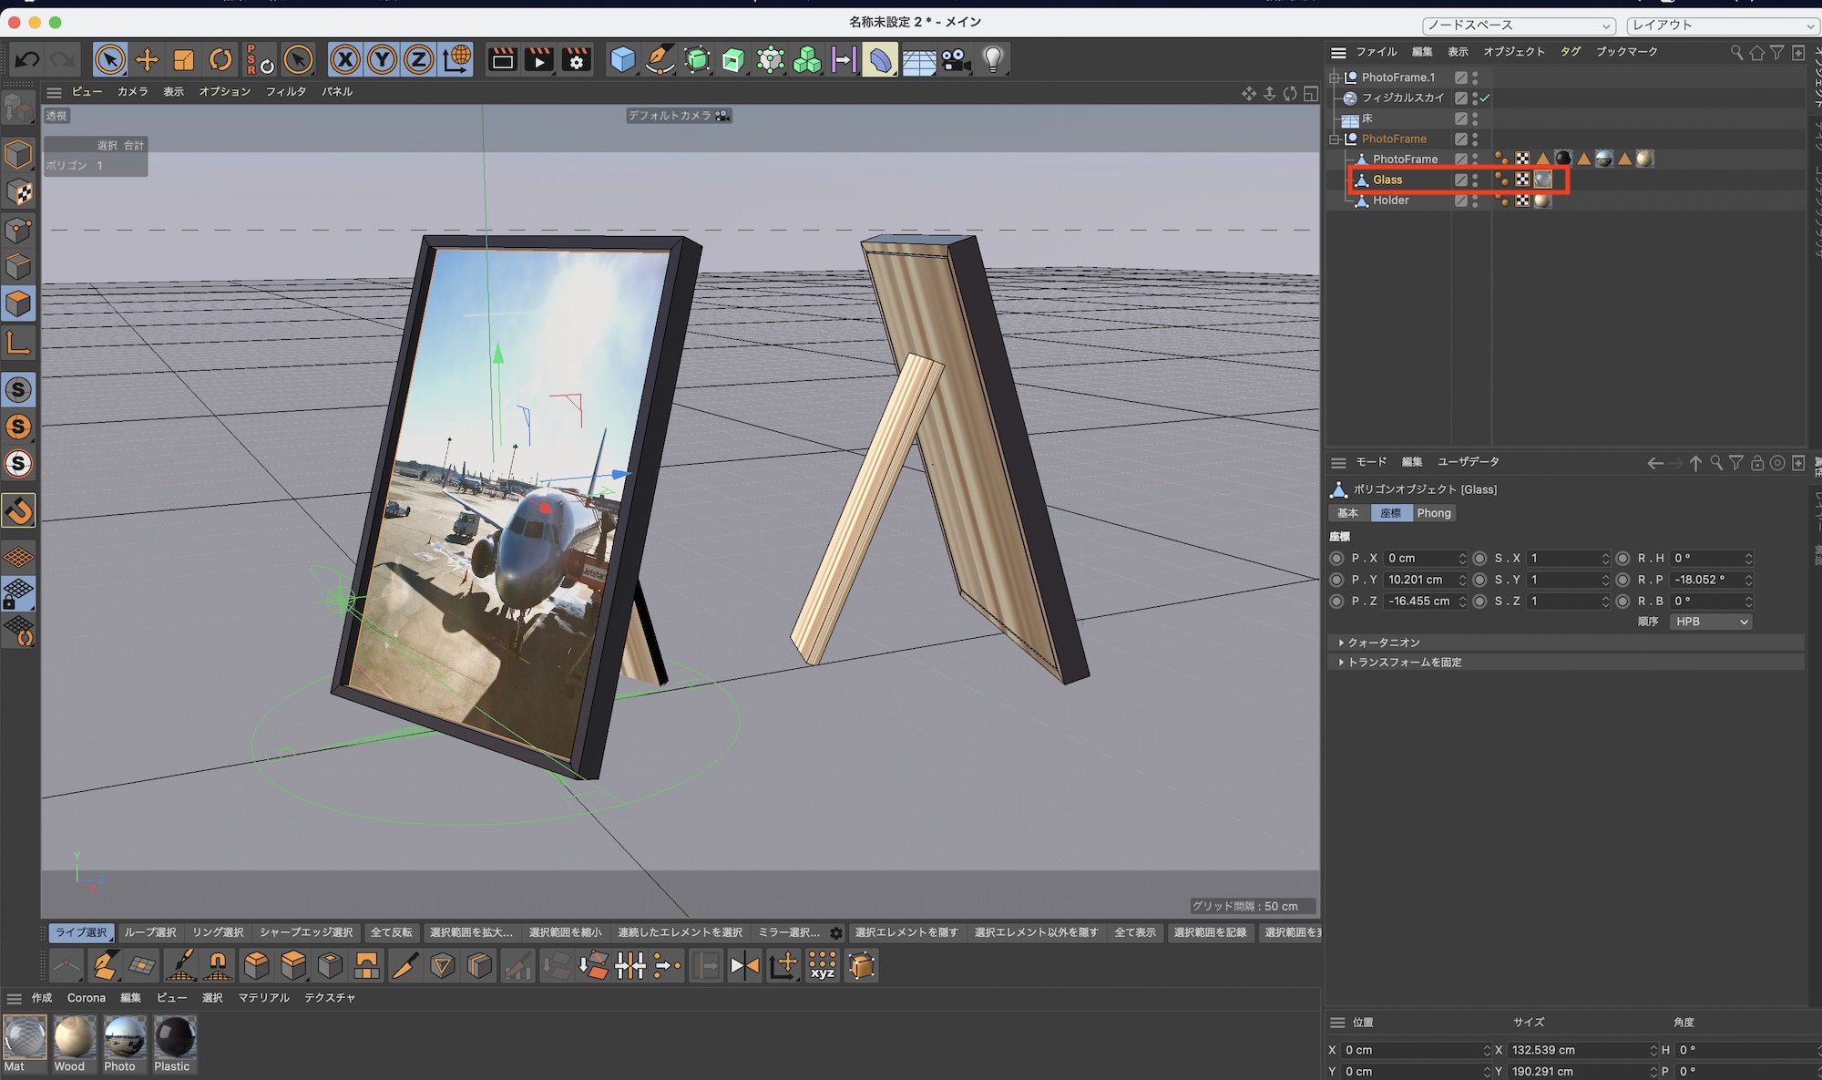Click the Undo arrow icon
The width and height of the screenshot is (1822, 1080).
pos(27,60)
